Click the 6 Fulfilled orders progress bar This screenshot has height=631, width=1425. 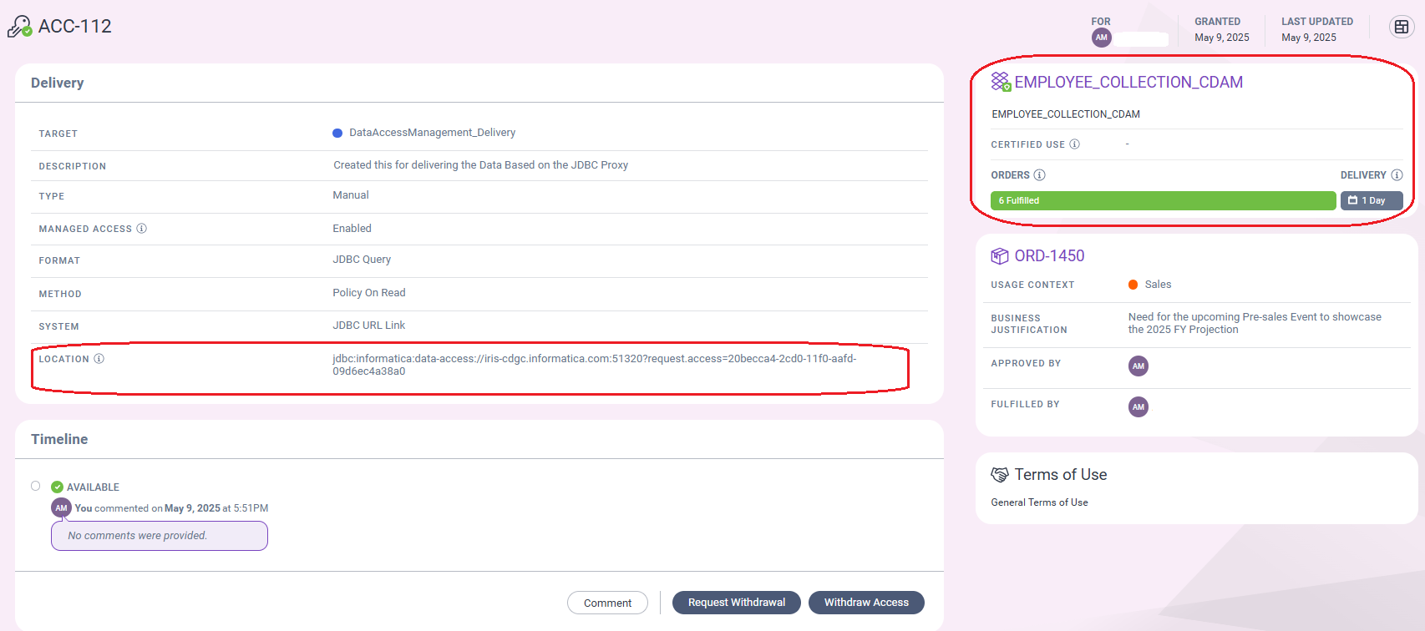(1164, 200)
